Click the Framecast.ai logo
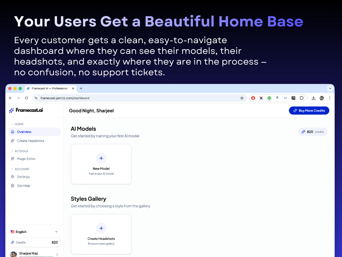342x257 pixels. click(x=26, y=110)
